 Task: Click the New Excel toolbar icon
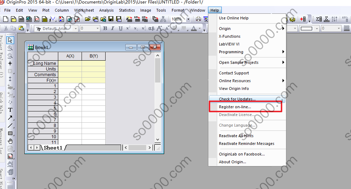(29, 19)
